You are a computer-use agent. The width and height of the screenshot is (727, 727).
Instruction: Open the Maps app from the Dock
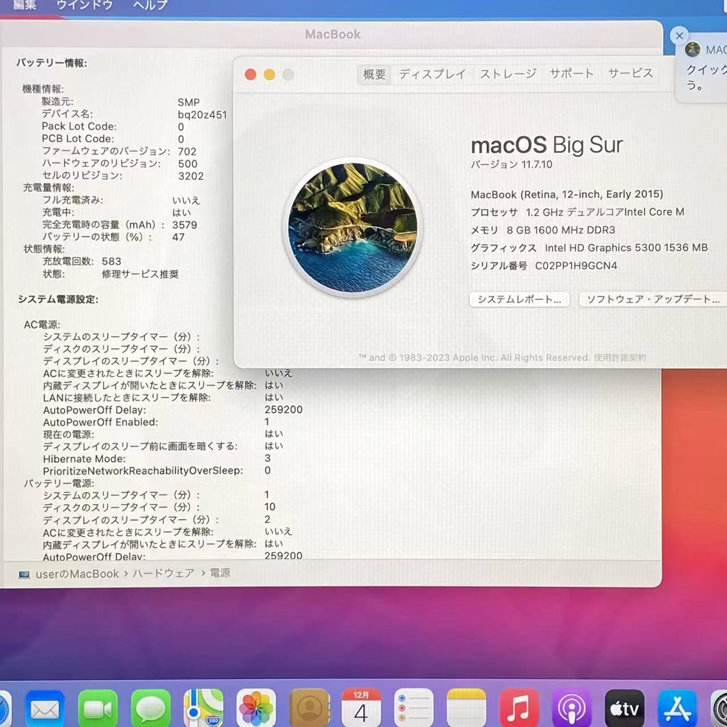(203, 708)
